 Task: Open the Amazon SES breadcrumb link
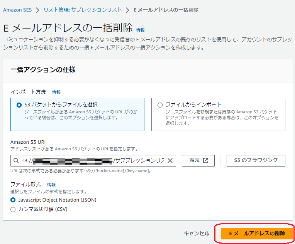point(17,10)
